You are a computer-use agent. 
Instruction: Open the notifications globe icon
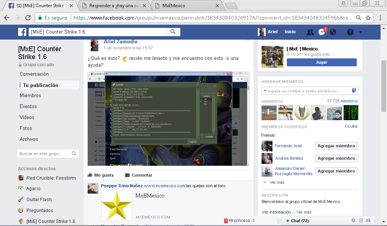pos(333,32)
